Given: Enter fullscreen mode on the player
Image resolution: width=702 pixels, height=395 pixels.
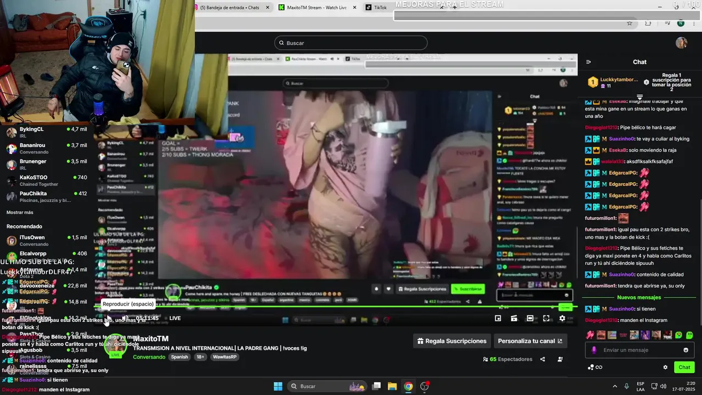Looking at the screenshot, I should [x=546, y=318].
